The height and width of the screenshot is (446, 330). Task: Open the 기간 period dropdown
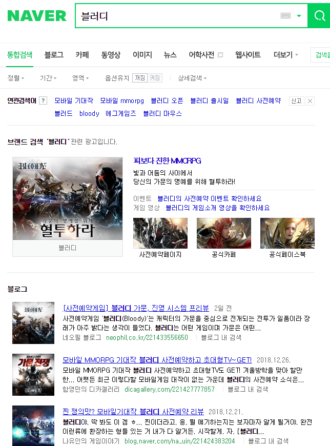[x=48, y=78]
